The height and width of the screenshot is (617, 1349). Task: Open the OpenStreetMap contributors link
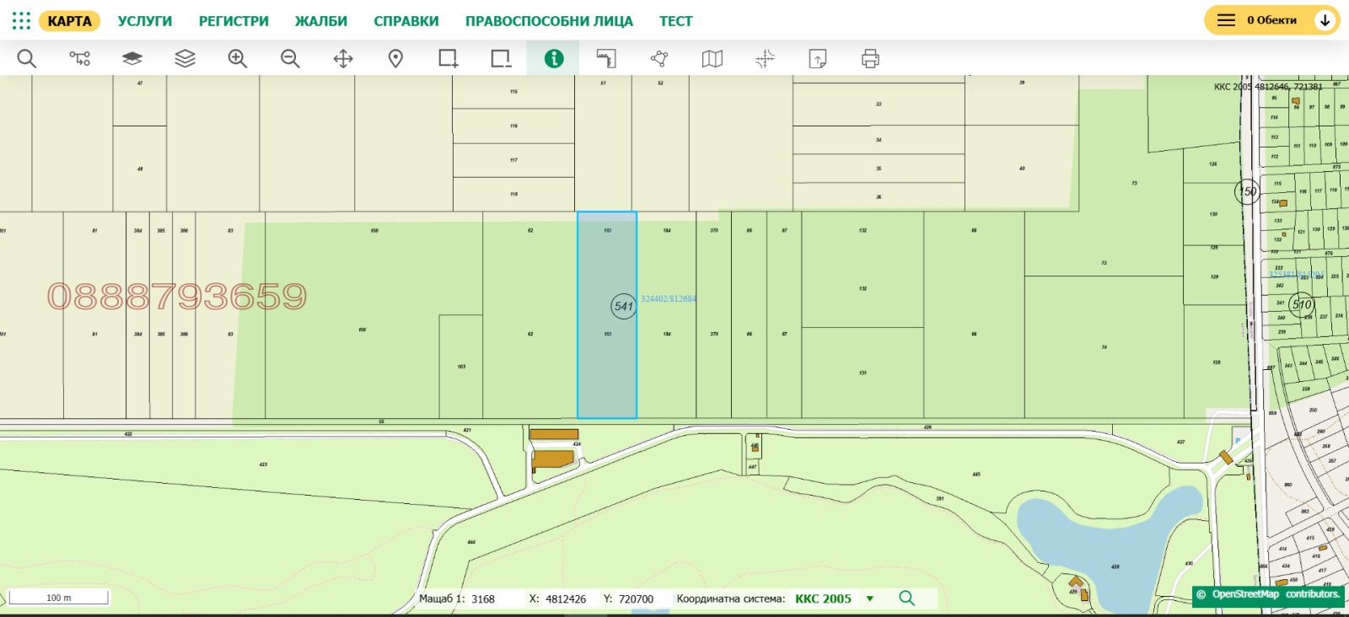(x=1268, y=594)
